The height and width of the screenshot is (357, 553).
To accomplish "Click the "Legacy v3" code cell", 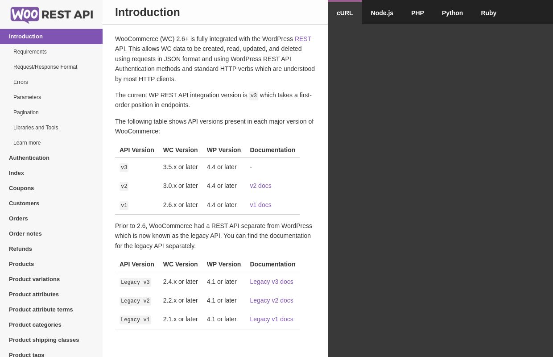I will [135, 282].
